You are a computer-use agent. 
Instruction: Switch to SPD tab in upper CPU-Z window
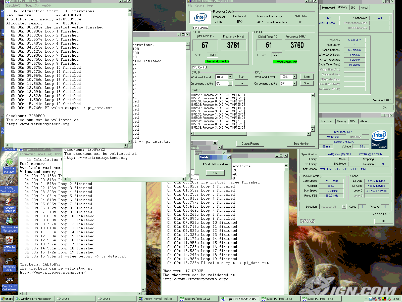coord(353,8)
